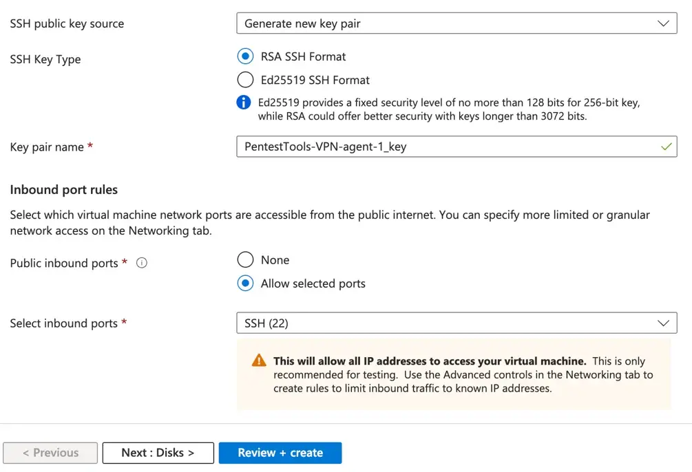
Task: Select Allow selected ports radio button
Action: tap(245, 283)
